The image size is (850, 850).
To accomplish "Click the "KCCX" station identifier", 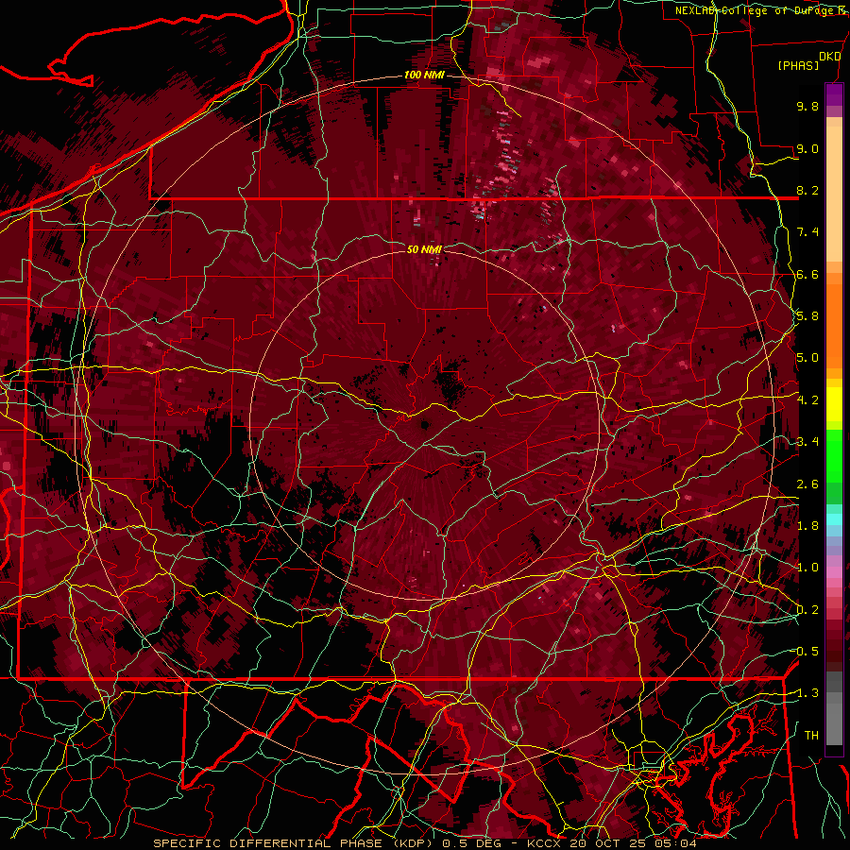I will pyautogui.click(x=544, y=843).
